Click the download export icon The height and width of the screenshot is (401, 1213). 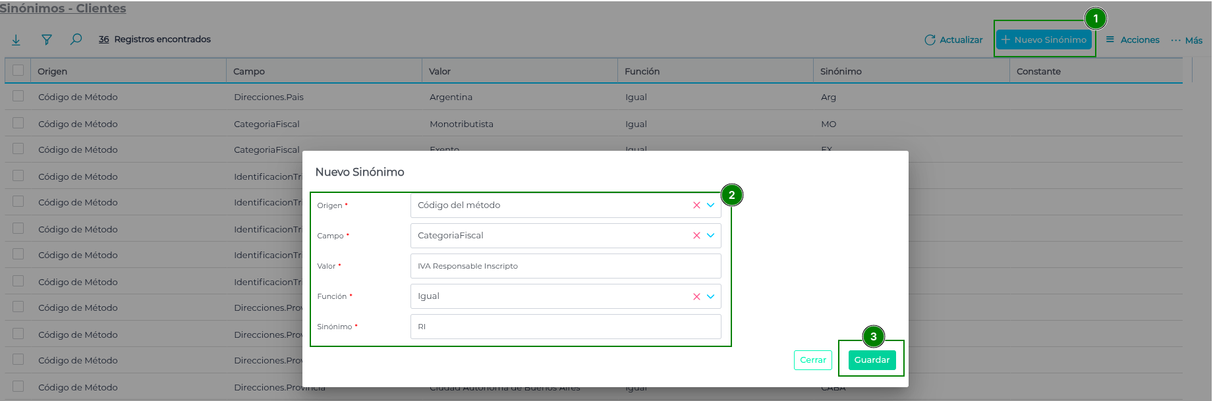click(x=16, y=40)
